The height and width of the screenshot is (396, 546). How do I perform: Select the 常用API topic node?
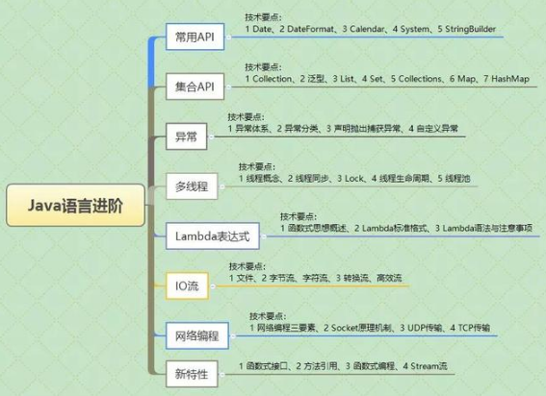(x=195, y=37)
